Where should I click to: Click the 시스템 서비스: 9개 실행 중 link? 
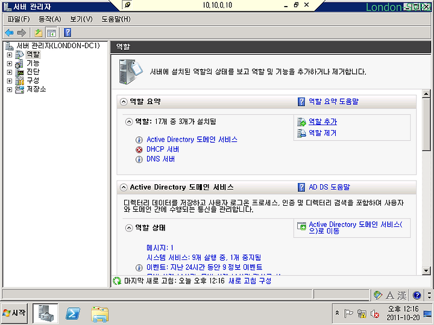(x=204, y=258)
